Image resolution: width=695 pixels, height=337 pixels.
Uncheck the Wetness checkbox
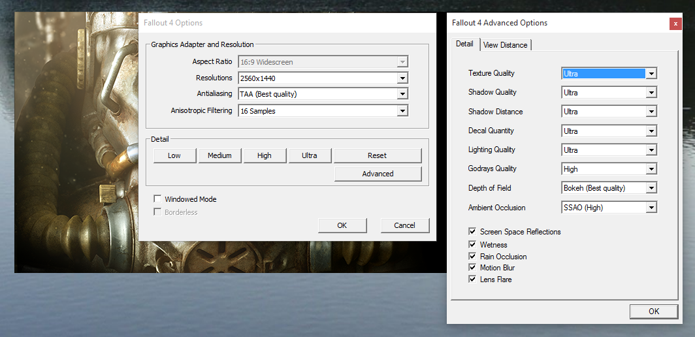[472, 244]
